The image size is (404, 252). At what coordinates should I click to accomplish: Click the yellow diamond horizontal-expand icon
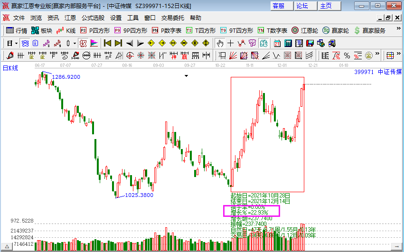[x=173, y=43]
